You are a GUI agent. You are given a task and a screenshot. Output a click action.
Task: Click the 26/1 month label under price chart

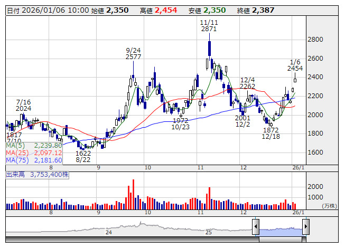point(299,168)
